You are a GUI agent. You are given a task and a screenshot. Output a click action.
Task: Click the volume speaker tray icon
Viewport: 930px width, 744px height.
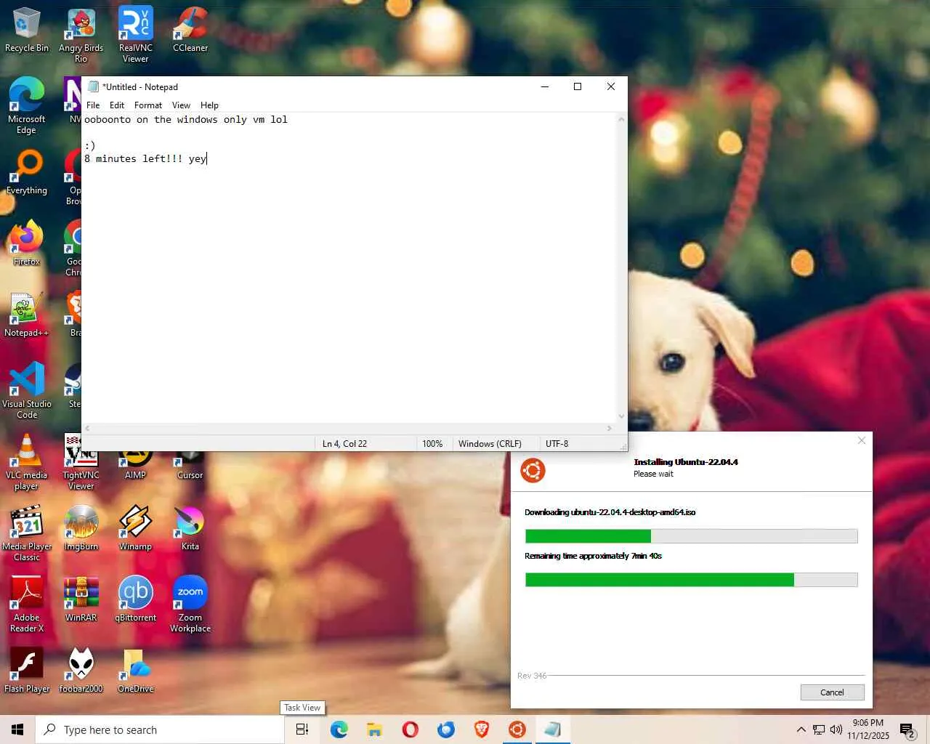[x=836, y=729]
